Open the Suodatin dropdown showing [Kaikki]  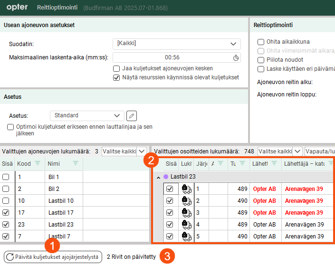coord(177,44)
